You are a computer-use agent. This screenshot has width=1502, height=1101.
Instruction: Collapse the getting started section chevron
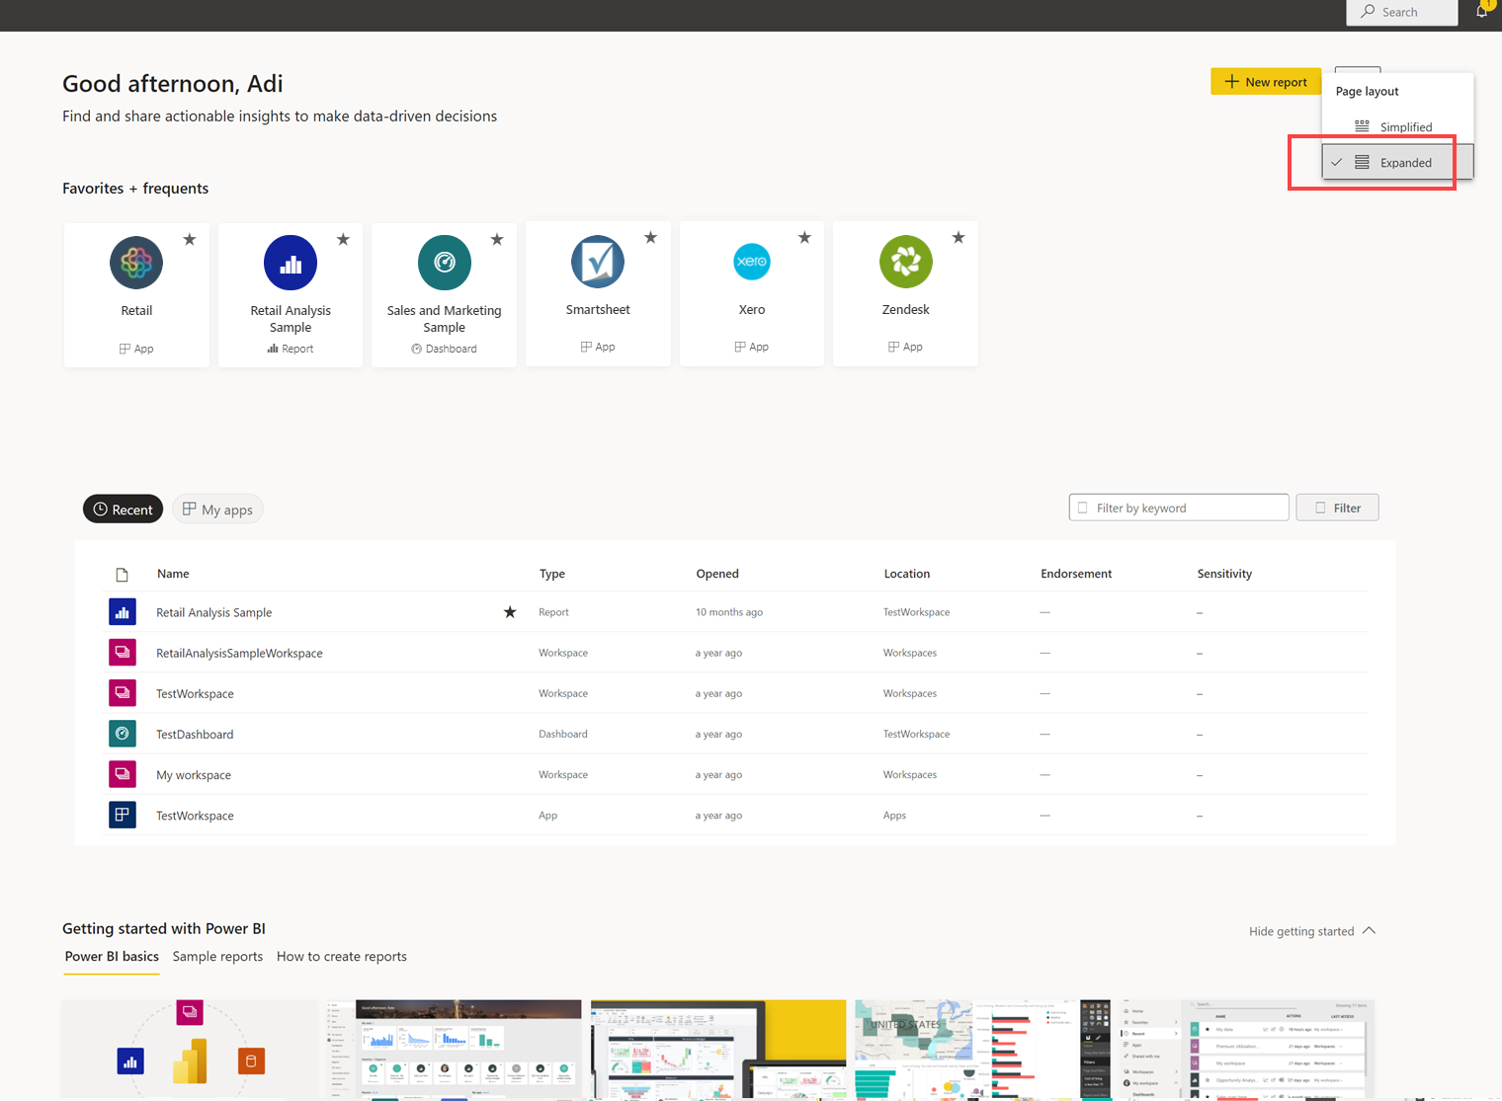pyautogui.click(x=1369, y=930)
